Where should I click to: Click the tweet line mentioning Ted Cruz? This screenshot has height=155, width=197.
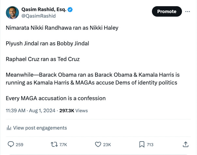point(43,59)
